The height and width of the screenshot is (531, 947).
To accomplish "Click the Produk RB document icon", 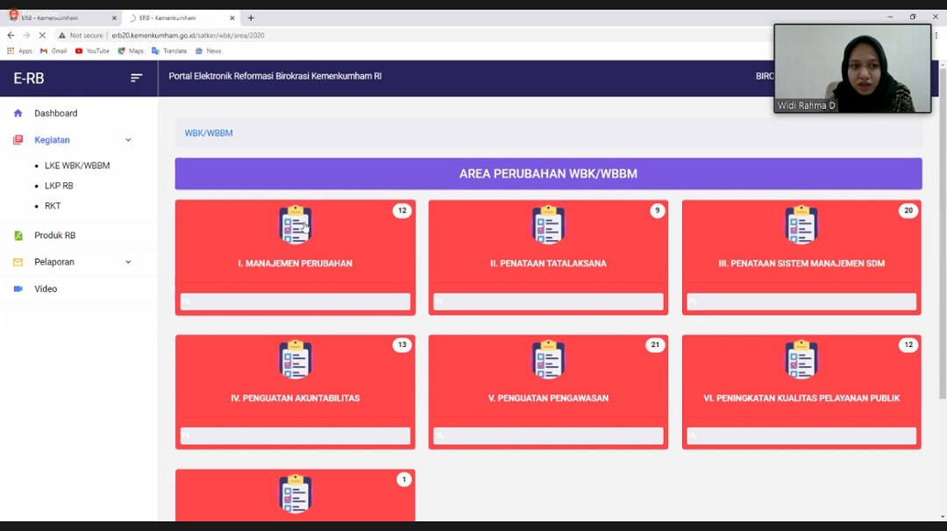I will (x=18, y=236).
